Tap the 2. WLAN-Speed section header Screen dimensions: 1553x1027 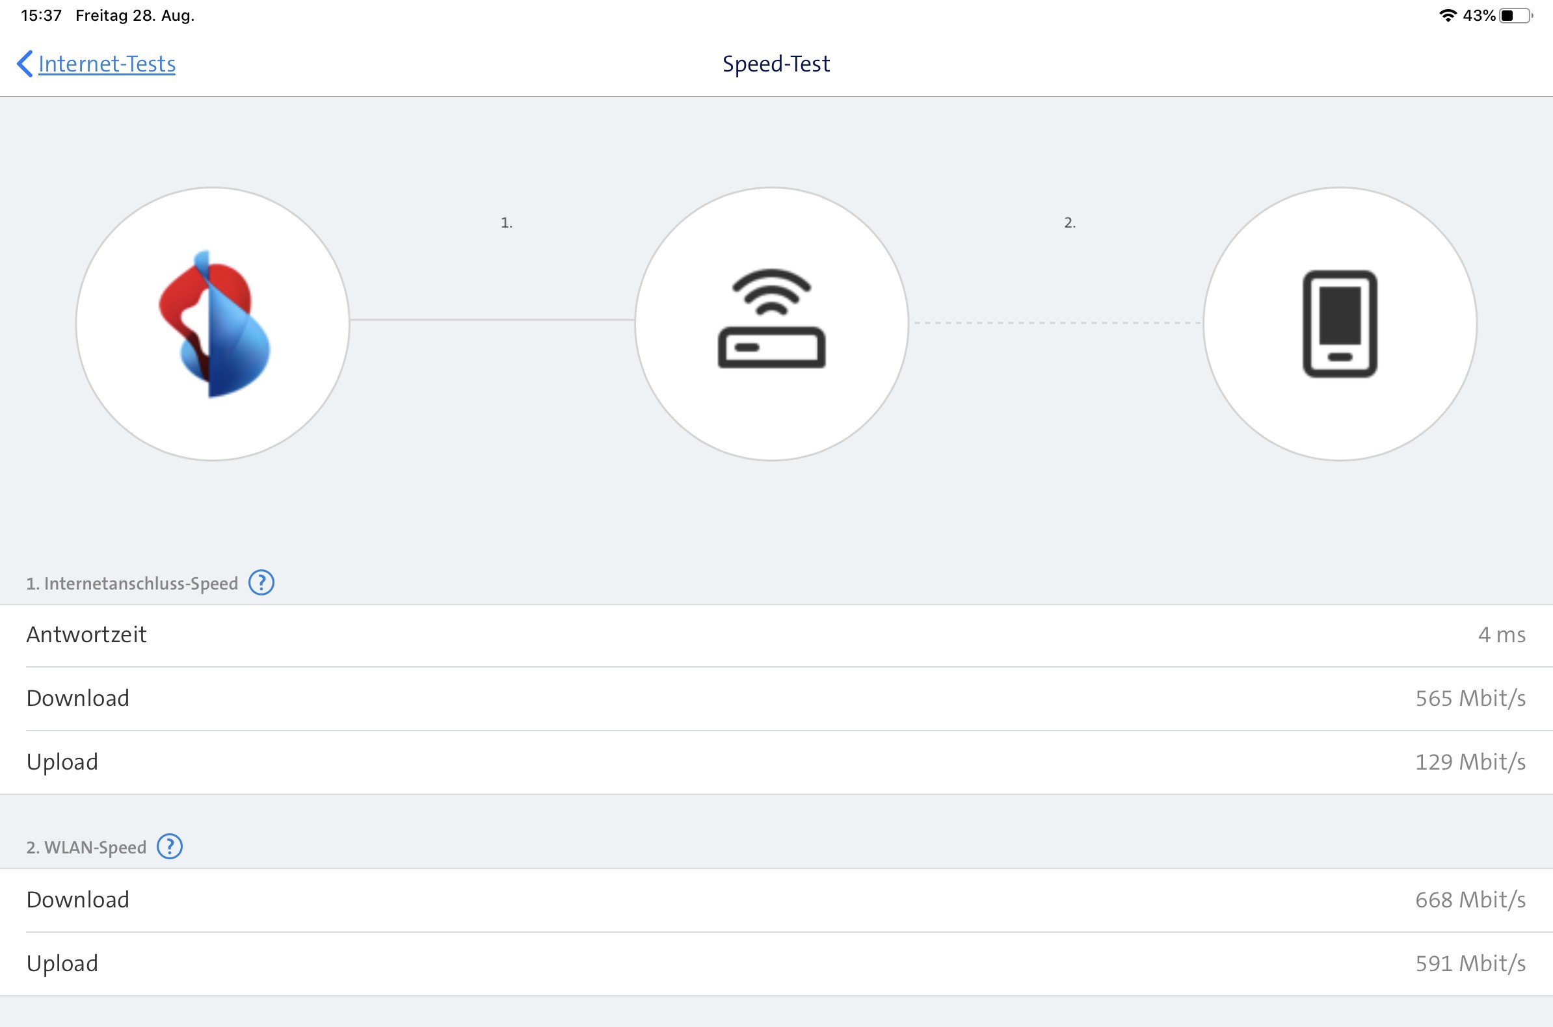pyautogui.click(x=86, y=848)
